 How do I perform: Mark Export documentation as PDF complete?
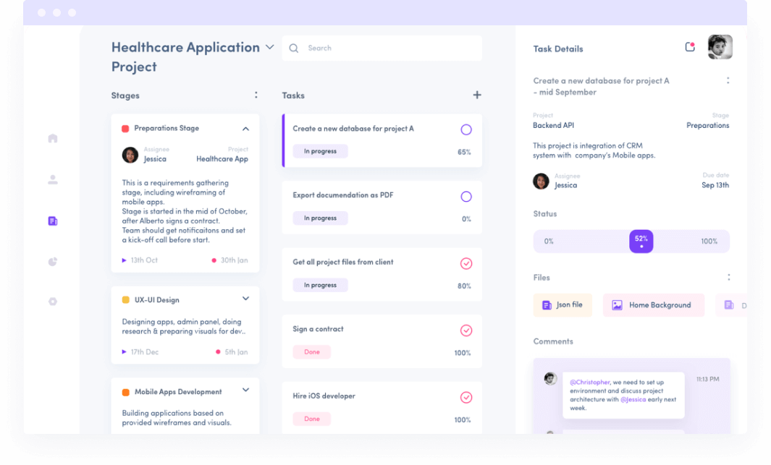click(x=465, y=197)
